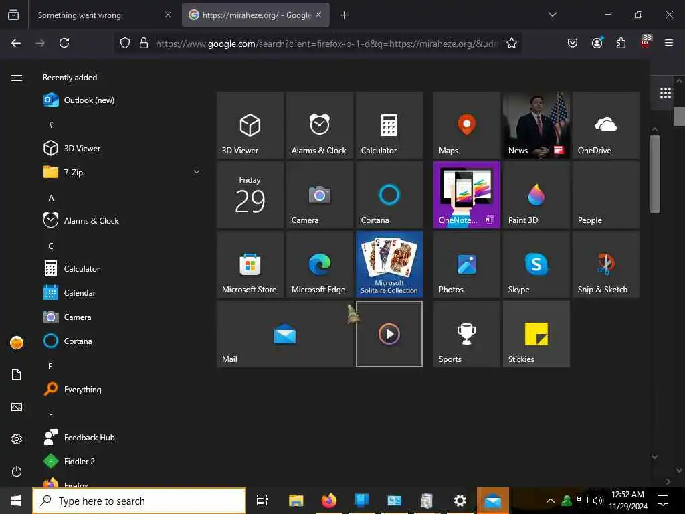Screen dimensions: 685x514
Task: Open the Photos tile
Action: [466, 264]
